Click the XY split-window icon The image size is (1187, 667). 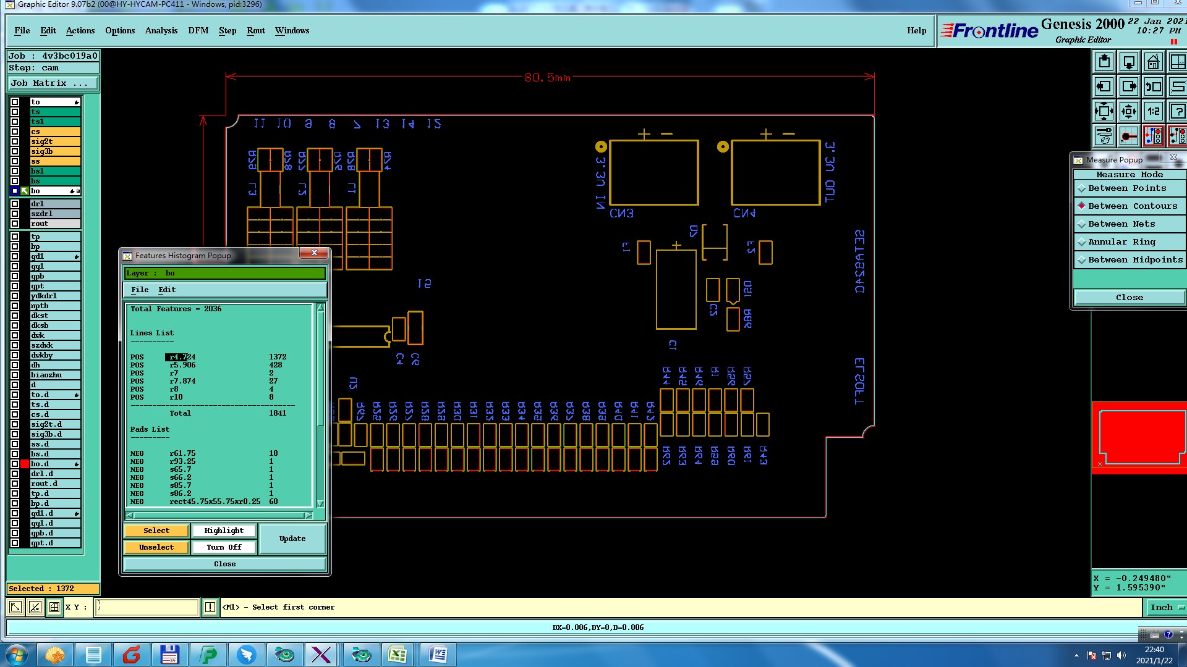pos(1178,62)
